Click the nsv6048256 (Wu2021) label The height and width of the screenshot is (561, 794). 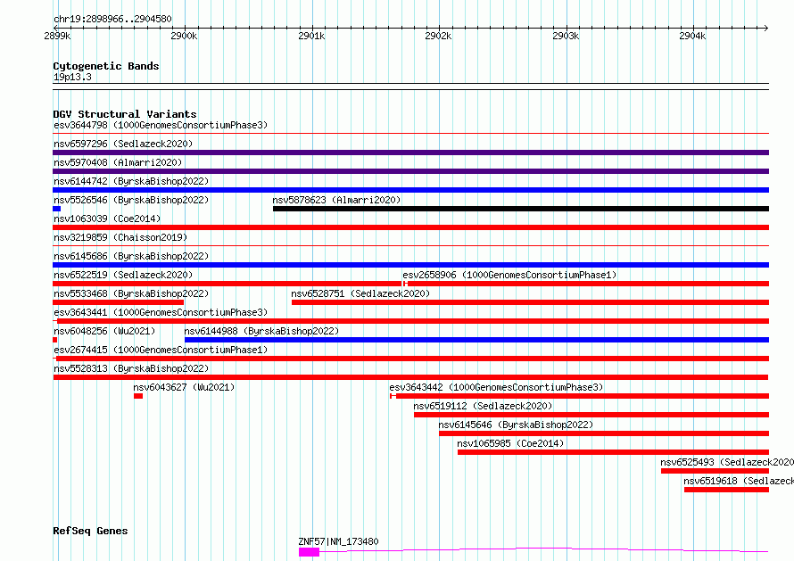[104, 331]
